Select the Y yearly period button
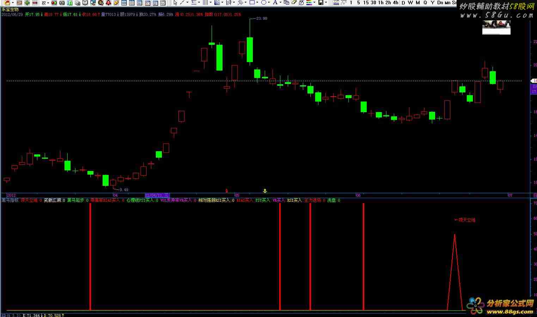The height and width of the screenshot is (317, 537). 433,3
